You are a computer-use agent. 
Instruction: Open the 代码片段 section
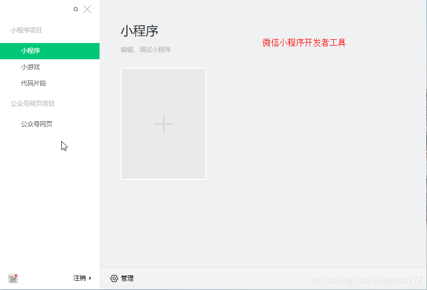50,83
